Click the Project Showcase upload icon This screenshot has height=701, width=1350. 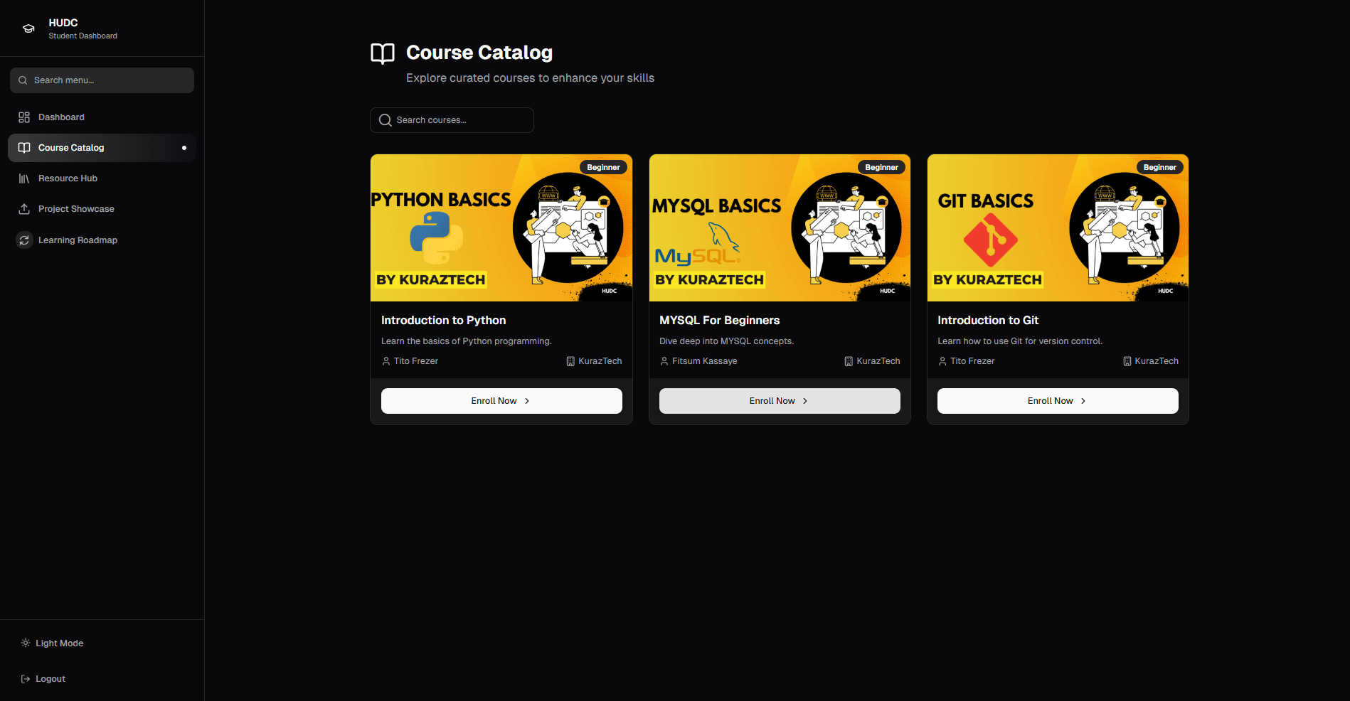(24, 209)
